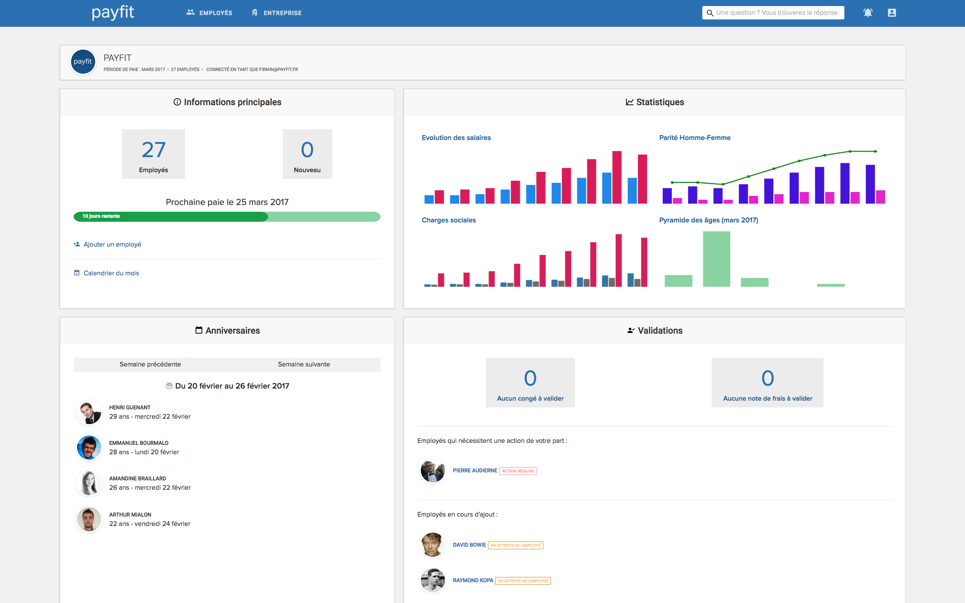Click the info icon in Informations principales header
965x603 pixels.
[177, 102]
